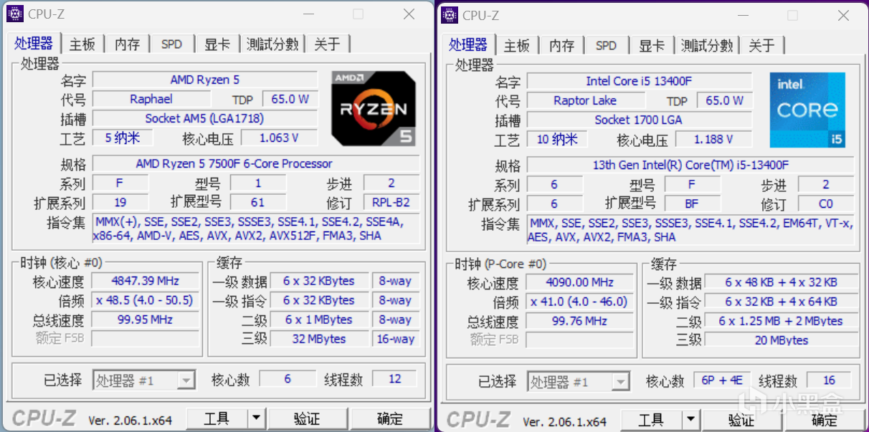The image size is (869, 432).
Task: Click the 5 纳米 process value
Action: pos(123,138)
